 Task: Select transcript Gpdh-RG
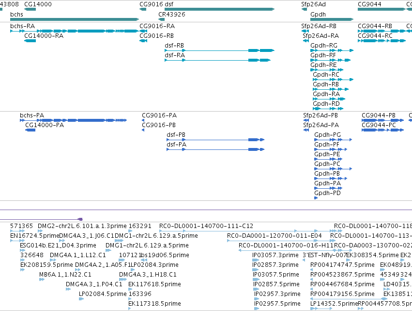[x=332, y=50]
